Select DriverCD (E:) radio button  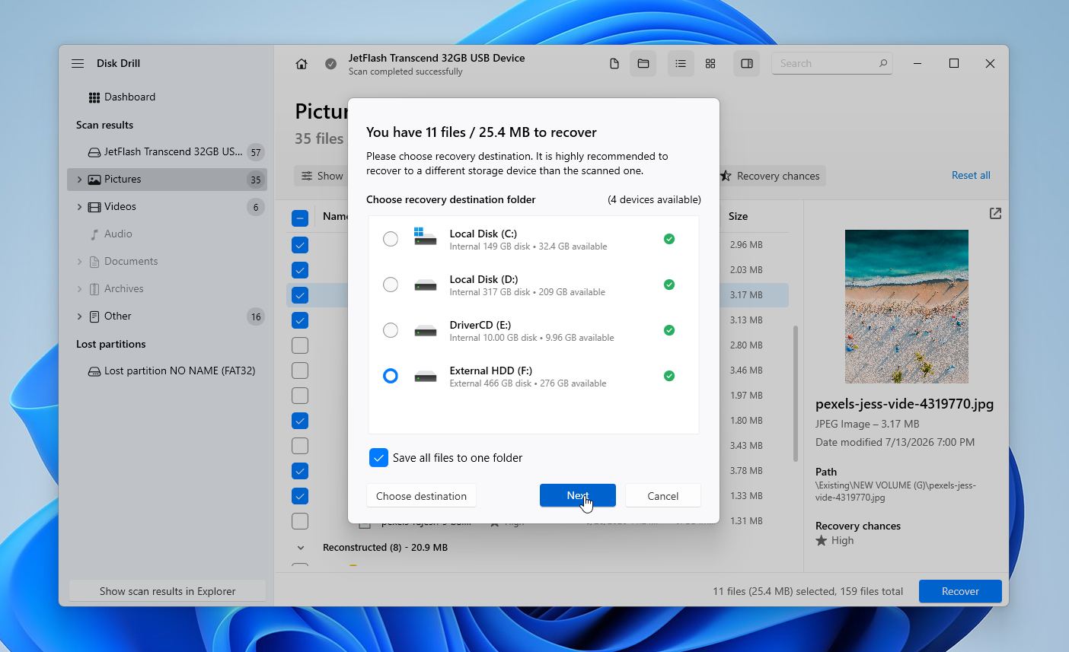pos(391,330)
